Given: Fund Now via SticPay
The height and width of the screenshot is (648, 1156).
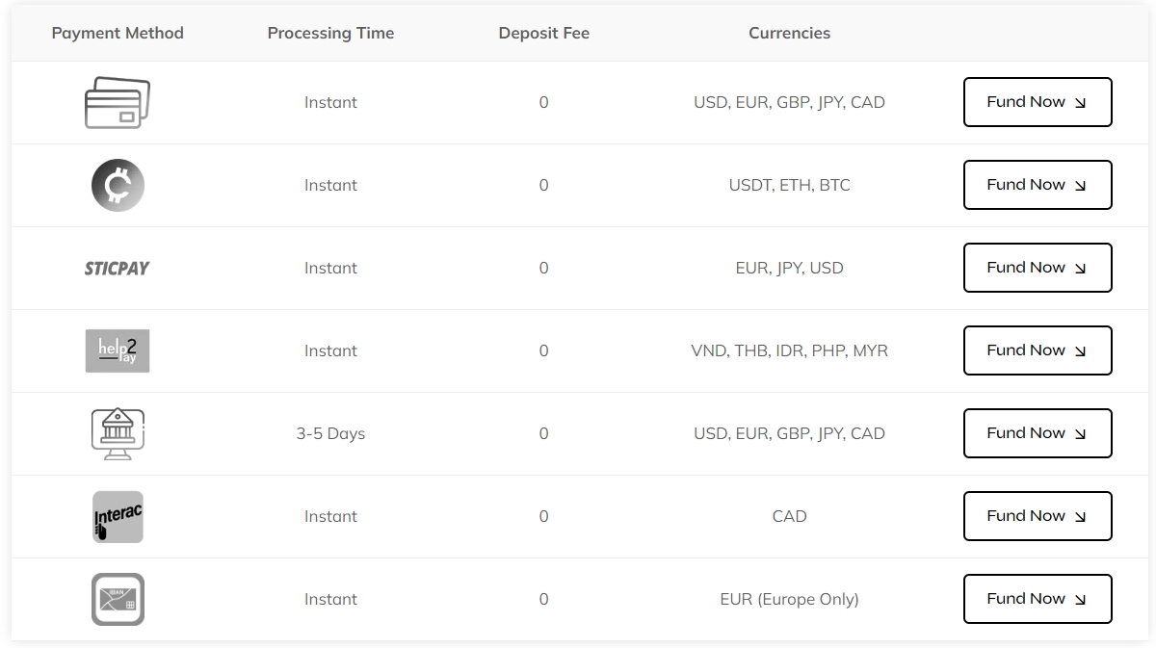Looking at the screenshot, I should [1038, 268].
